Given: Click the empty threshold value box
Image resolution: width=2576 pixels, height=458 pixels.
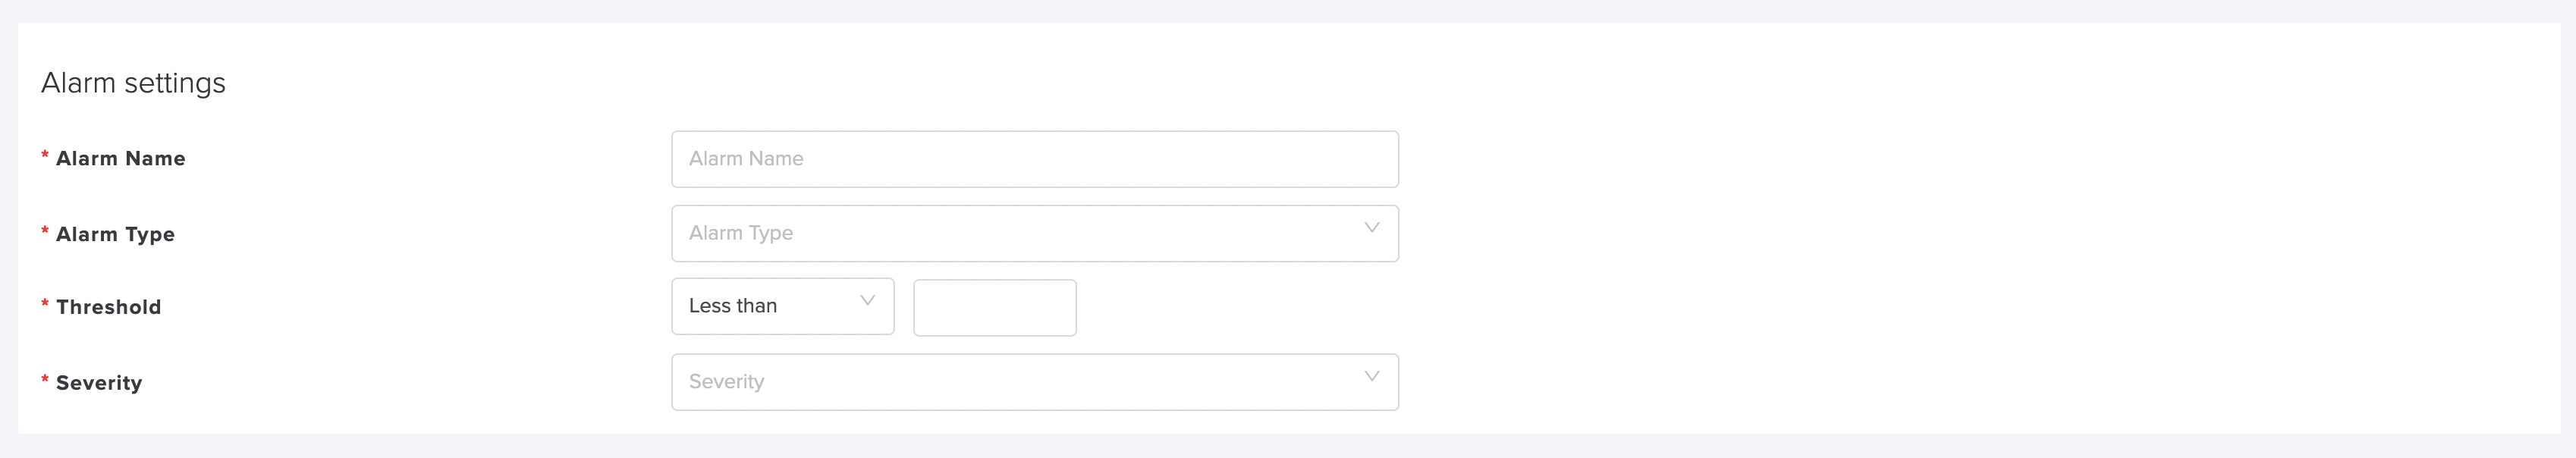Looking at the screenshot, I should point(995,308).
